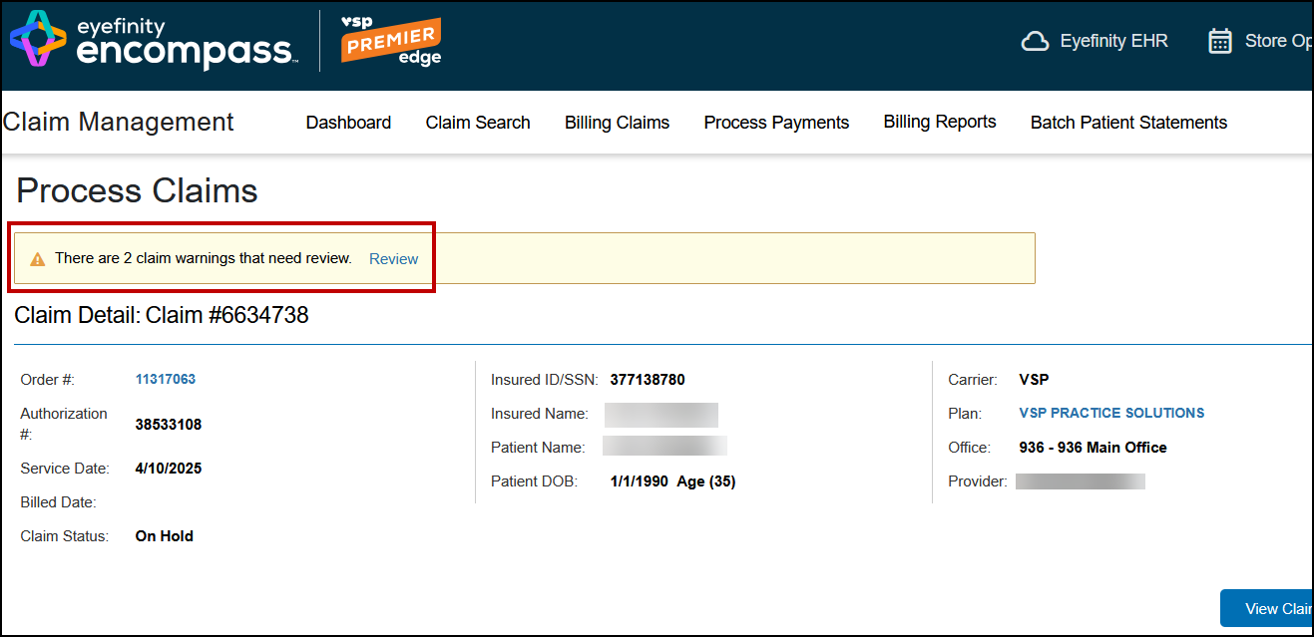The width and height of the screenshot is (1314, 637).
Task: Click the Eyefinity Encompass logo
Action: point(155,41)
